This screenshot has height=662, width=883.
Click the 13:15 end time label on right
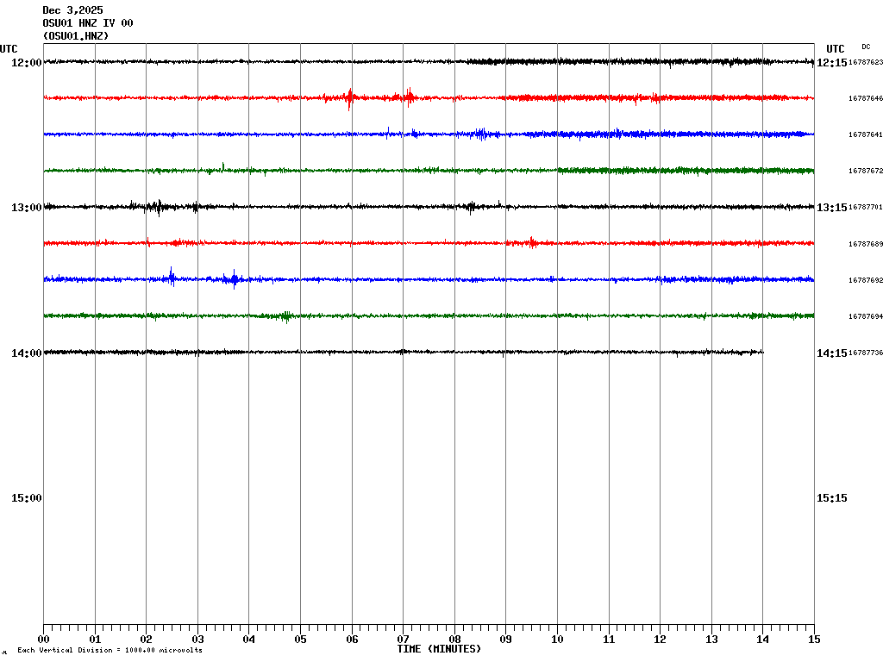[831, 208]
